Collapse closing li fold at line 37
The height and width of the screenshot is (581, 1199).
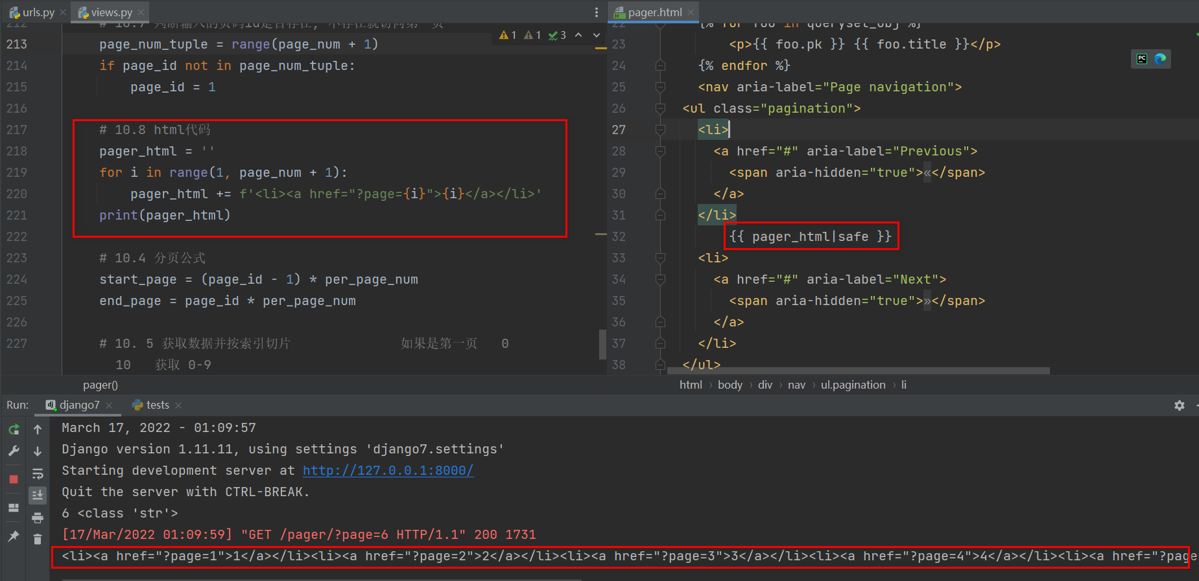point(660,343)
